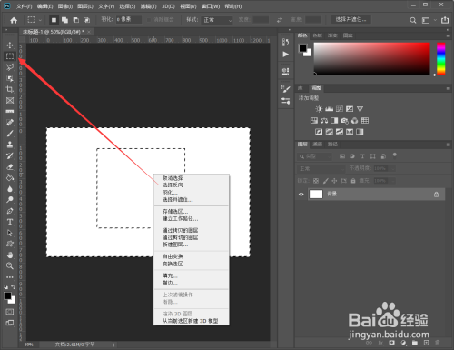Select the Crop tool

10,89
